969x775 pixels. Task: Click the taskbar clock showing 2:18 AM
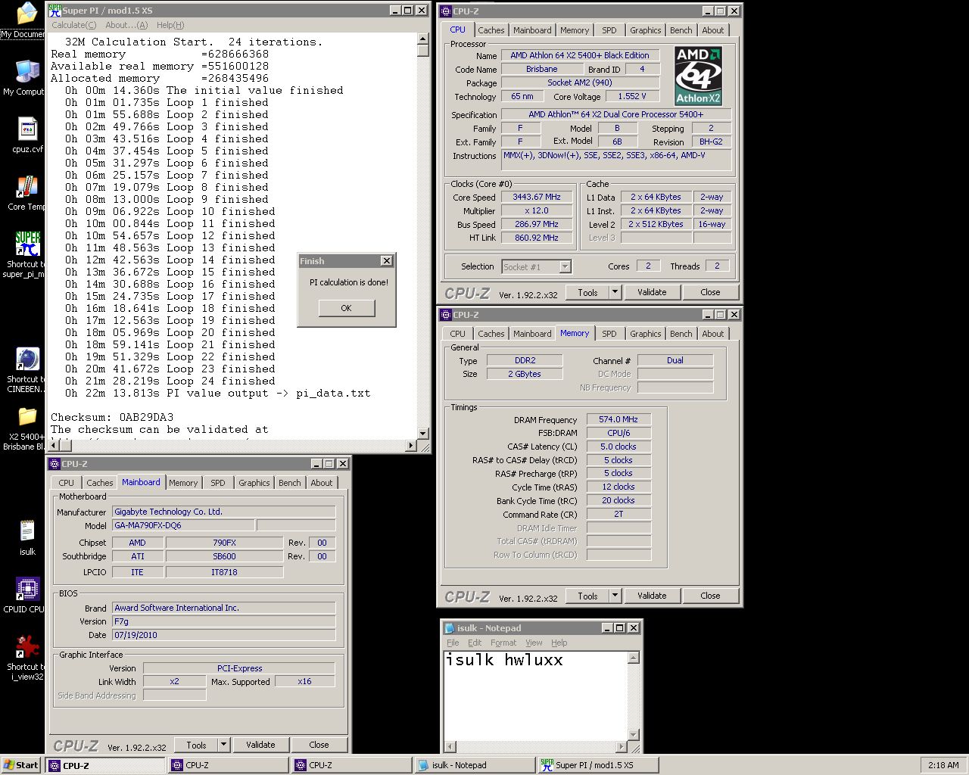(x=943, y=765)
